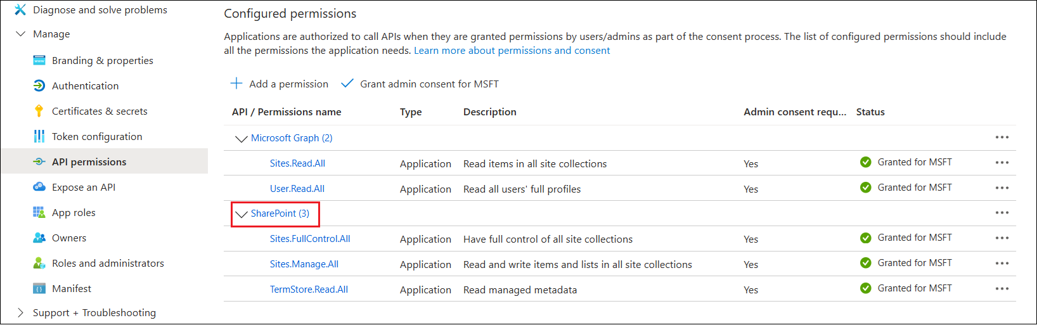Expand Support + Troubleshooting section
Image resolution: width=1037 pixels, height=325 pixels.
tap(20, 313)
